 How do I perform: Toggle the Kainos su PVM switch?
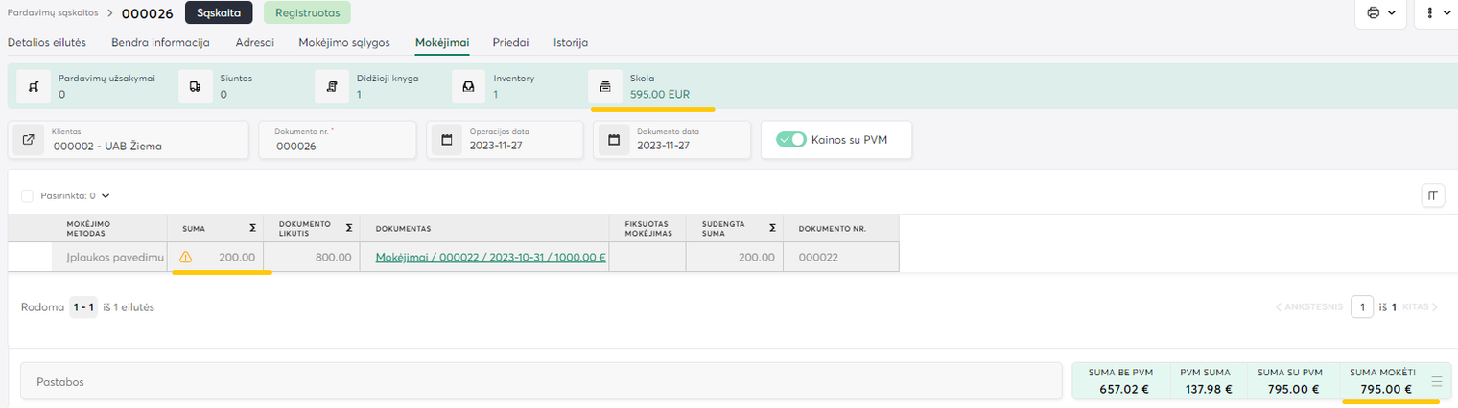tap(791, 140)
